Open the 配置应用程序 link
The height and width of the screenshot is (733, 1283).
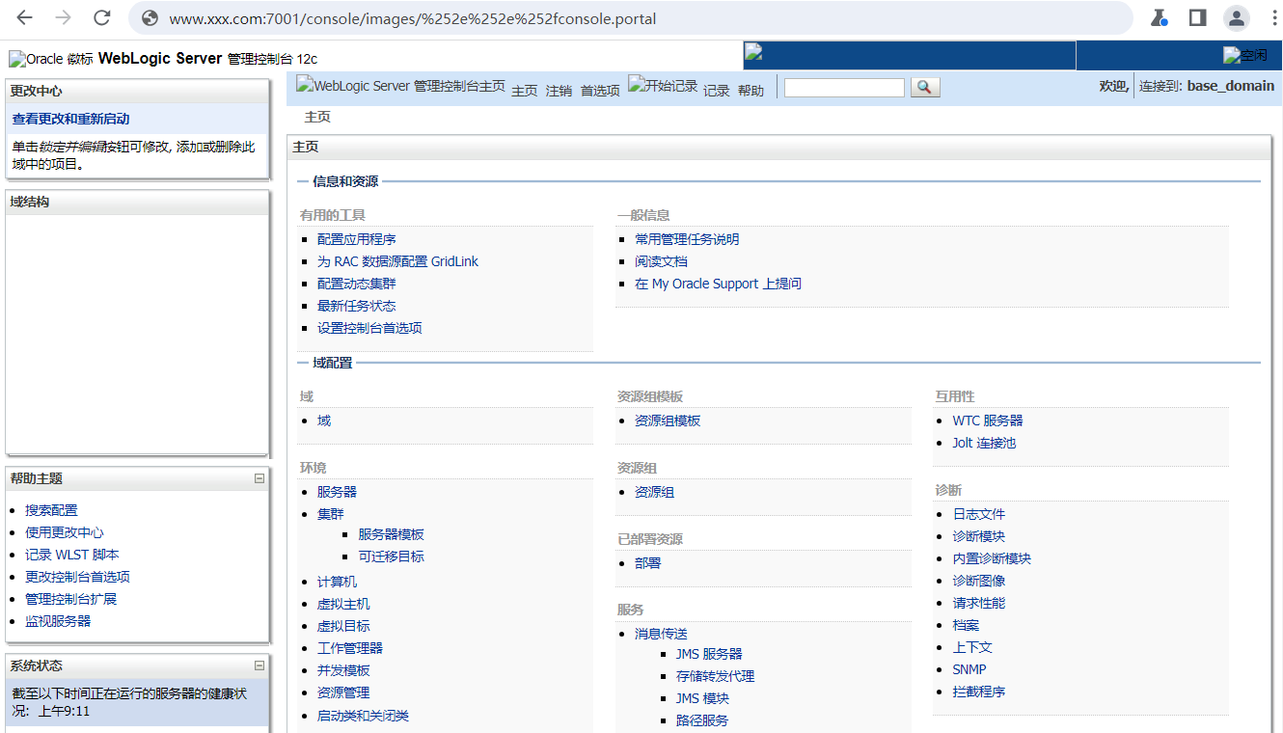[x=356, y=239]
